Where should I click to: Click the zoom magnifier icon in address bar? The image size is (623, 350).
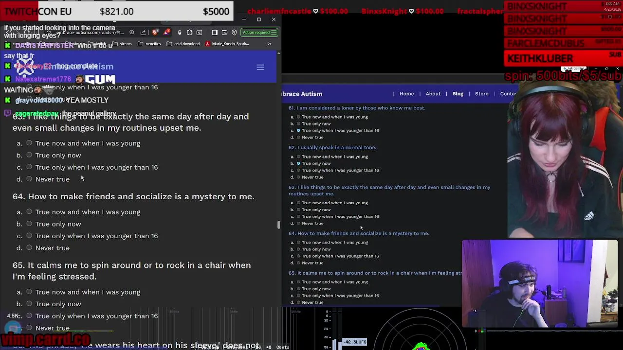(132, 33)
